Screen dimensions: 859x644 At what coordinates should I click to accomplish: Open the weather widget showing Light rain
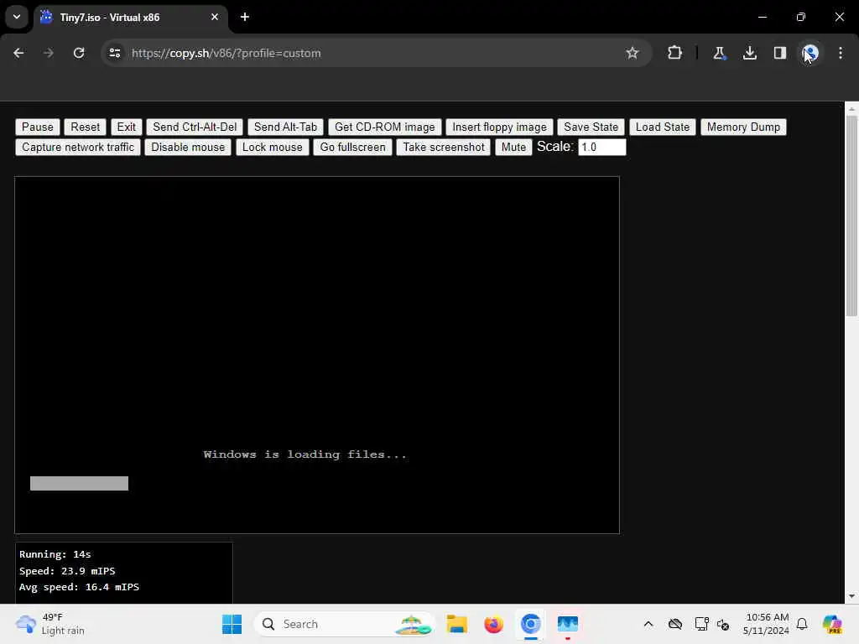coord(50,624)
